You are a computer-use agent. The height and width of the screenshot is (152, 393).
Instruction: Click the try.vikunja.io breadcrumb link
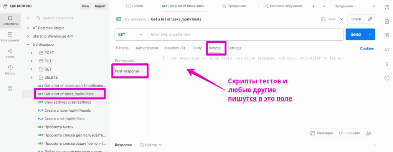tap(136, 19)
